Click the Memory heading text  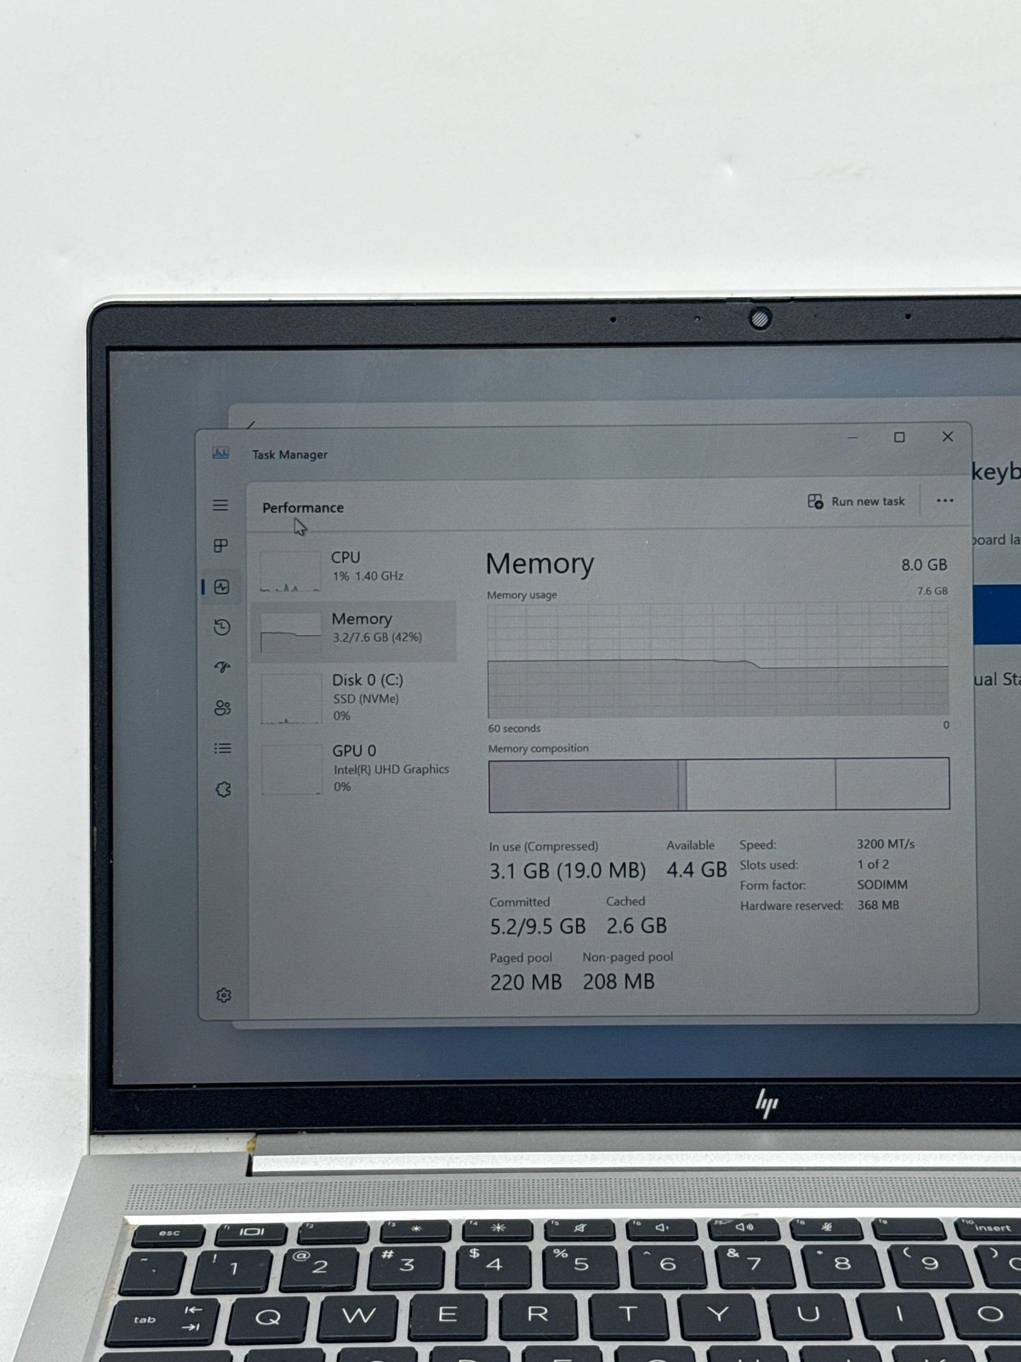(539, 564)
